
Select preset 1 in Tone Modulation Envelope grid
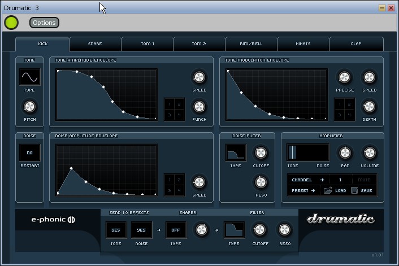point(340,104)
